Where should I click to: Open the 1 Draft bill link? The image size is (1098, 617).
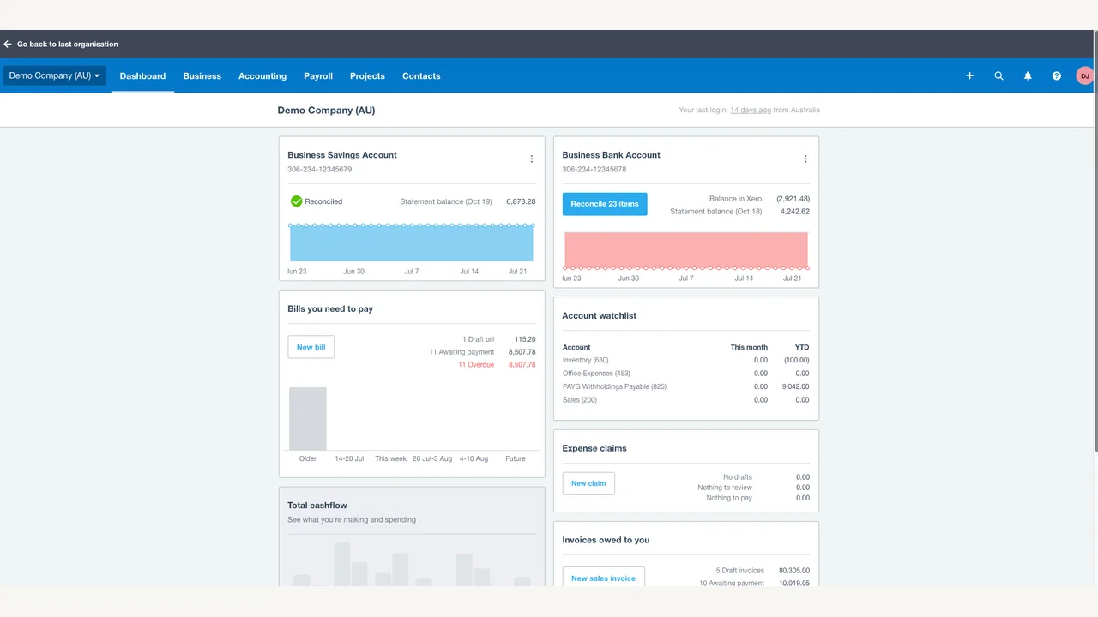[478, 339]
